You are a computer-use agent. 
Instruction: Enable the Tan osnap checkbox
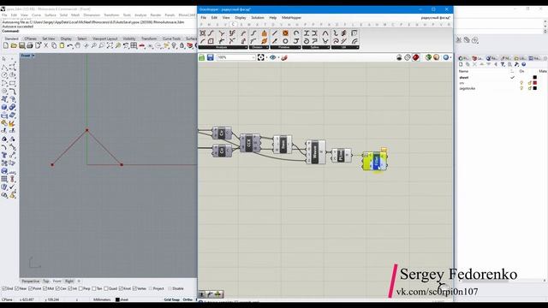tap(94, 289)
